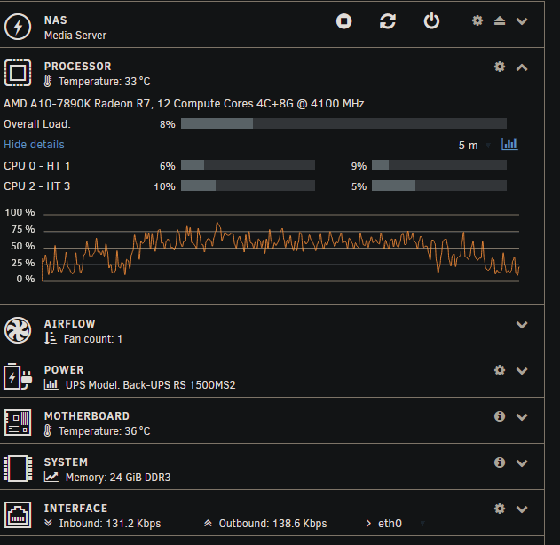This screenshot has height=545, width=560.
Task: Click the NAS lightning bolt server icon
Action: (x=18, y=27)
